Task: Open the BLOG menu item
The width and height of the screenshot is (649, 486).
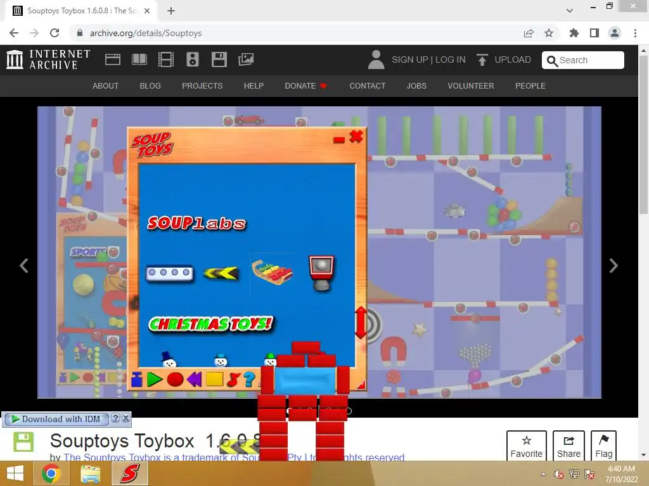Action: (150, 85)
